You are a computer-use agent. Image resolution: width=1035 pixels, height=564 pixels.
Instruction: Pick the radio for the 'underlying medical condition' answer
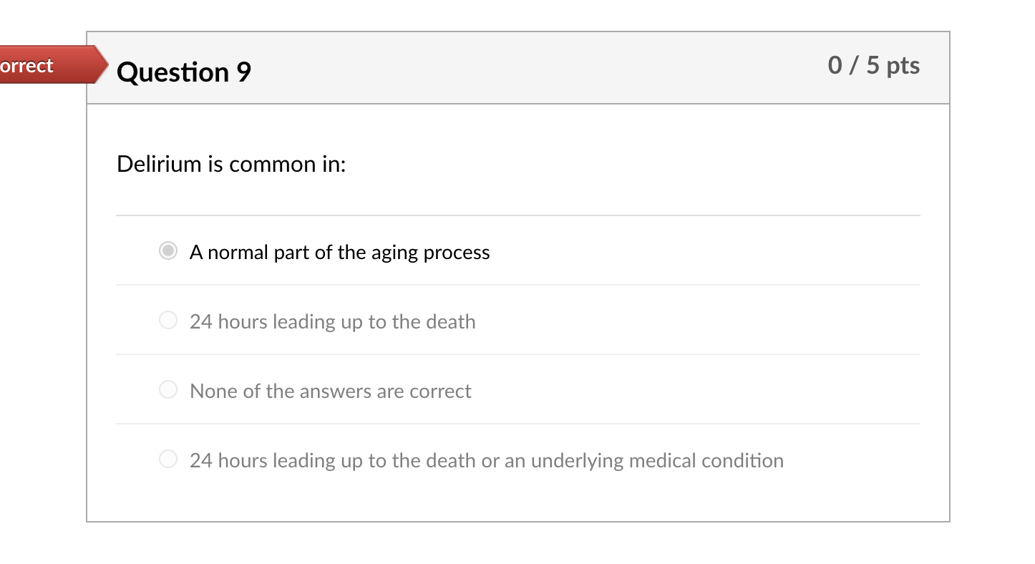(x=167, y=460)
